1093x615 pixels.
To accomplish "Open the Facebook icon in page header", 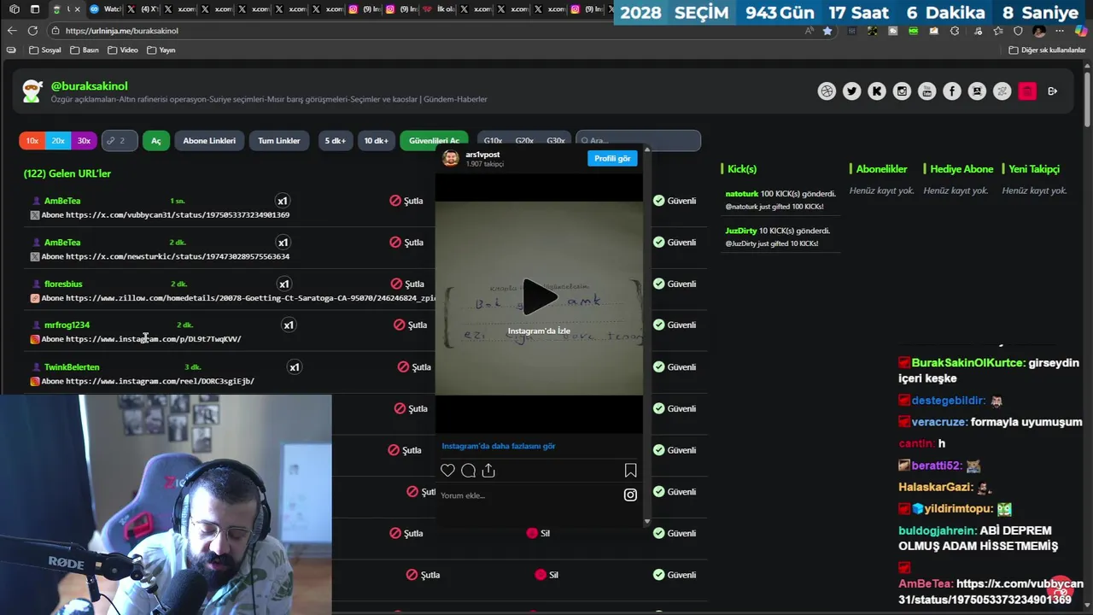I will (952, 91).
